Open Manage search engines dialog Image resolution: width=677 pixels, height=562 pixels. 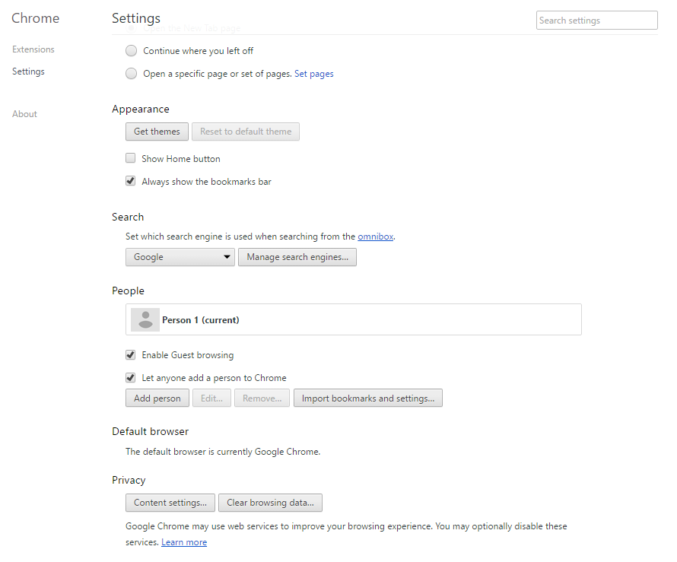point(297,257)
